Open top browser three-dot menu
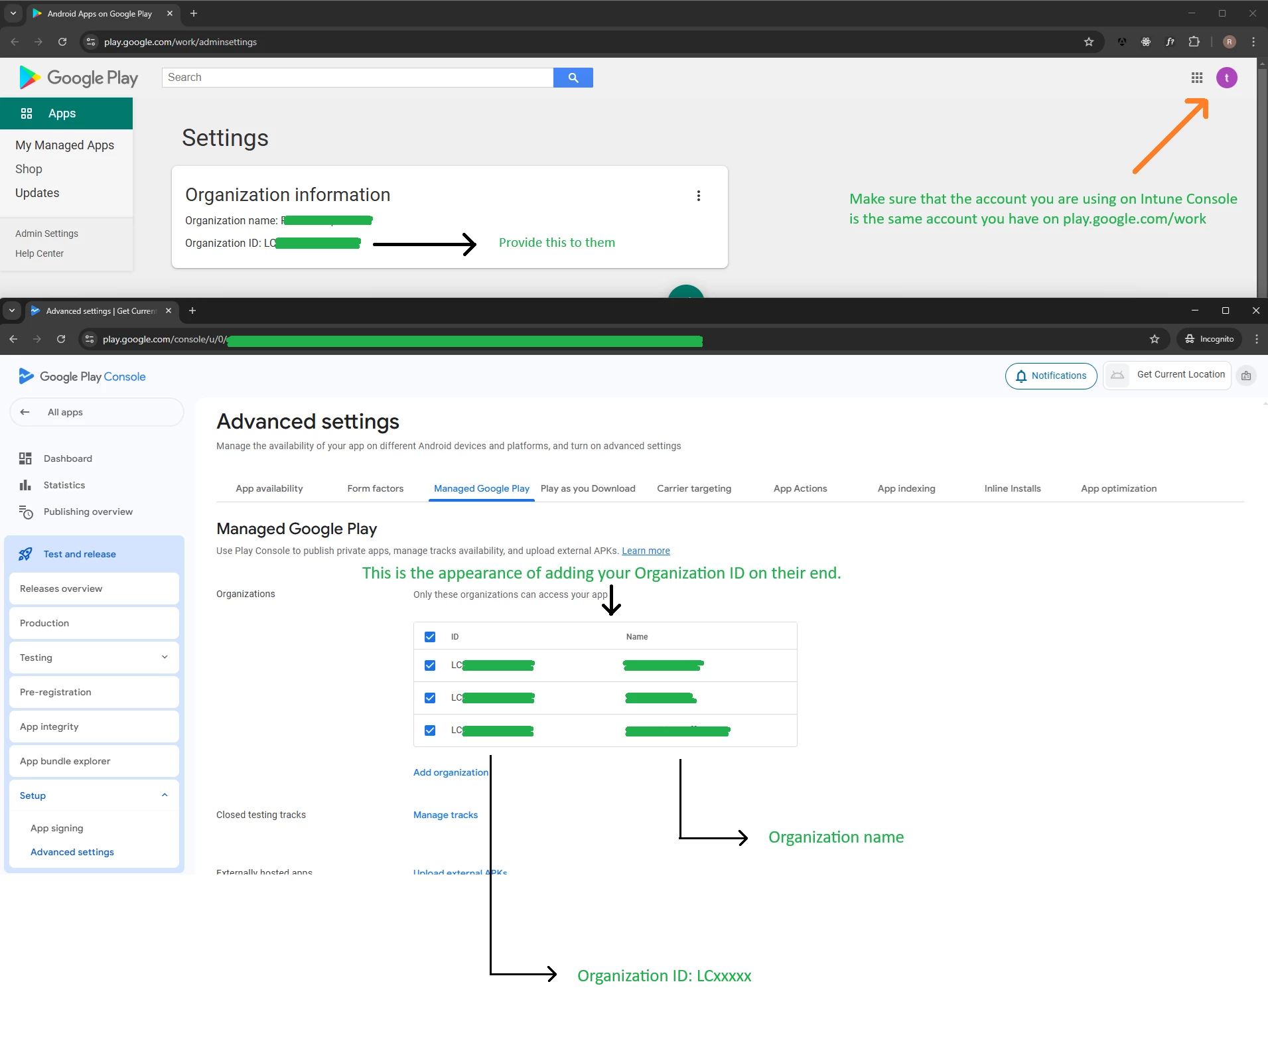1268x1037 pixels. [1253, 42]
